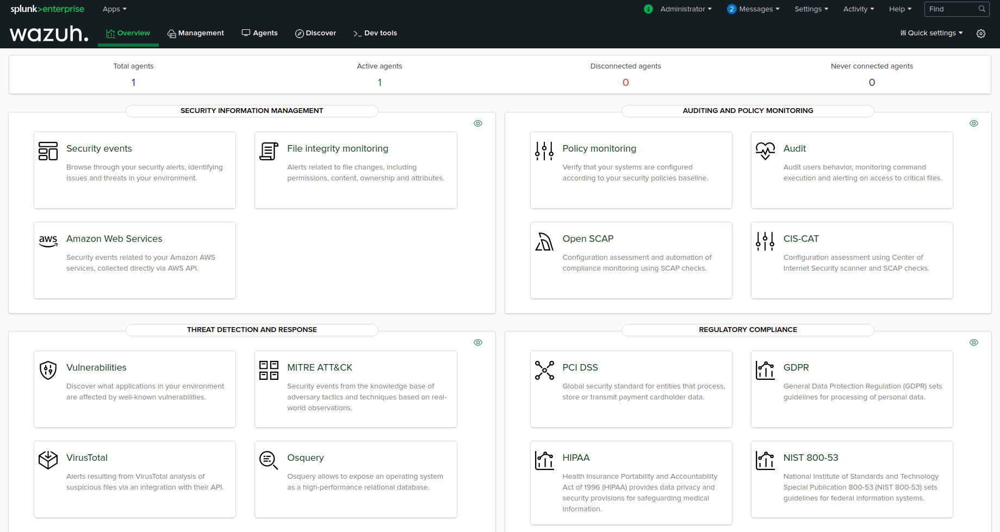1000x532 pixels.
Task: Open the GDPR title link
Action: pos(796,367)
